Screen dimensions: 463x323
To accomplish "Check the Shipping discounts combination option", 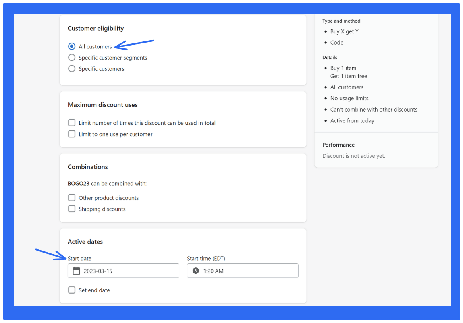I will 72,209.
